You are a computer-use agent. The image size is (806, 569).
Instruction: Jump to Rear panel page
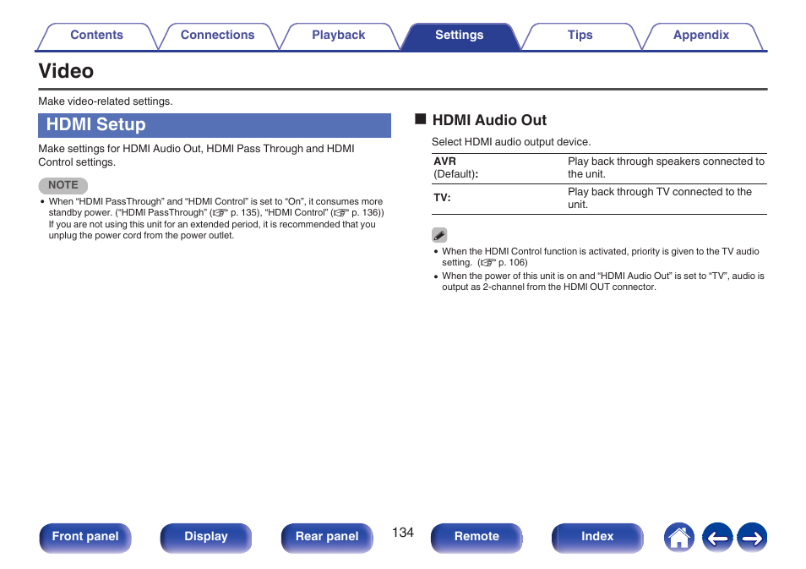coord(327,537)
